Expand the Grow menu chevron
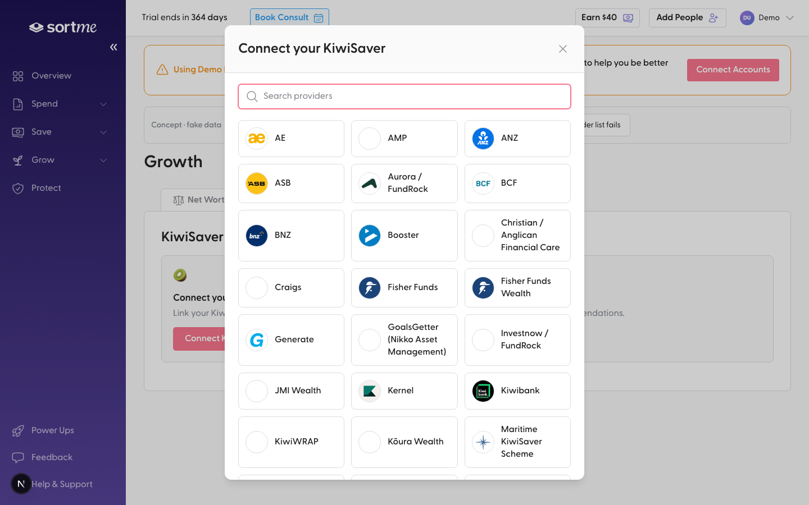This screenshot has width=809, height=505. tap(103, 160)
